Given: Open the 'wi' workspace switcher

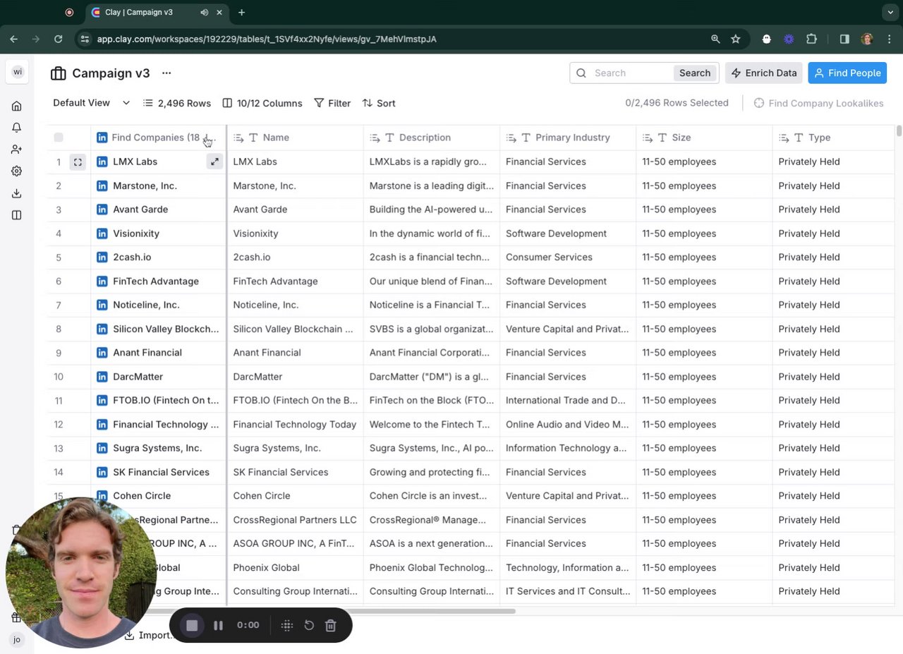Looking at the screenshot, I should [17, 72].
